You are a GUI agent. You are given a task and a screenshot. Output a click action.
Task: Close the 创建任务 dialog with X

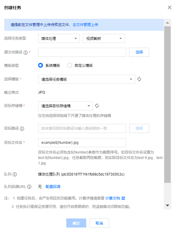coord(169,8)
